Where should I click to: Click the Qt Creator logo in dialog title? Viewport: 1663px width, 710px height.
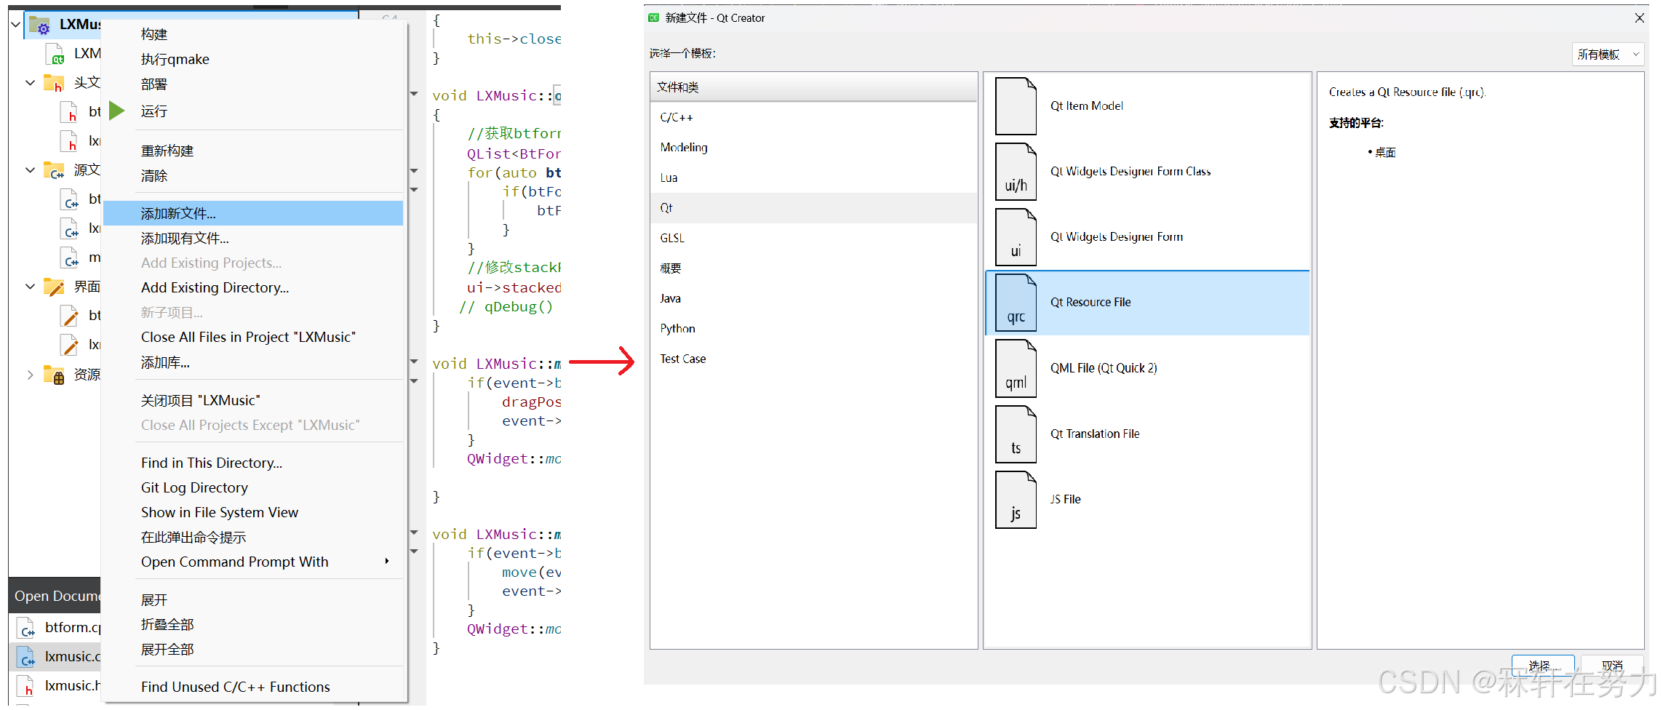(654, 18)
